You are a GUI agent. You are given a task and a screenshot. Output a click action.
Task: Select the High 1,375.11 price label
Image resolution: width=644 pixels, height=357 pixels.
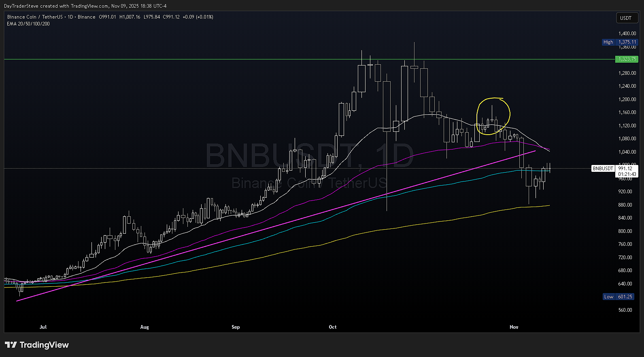click(x=620, y=42)
